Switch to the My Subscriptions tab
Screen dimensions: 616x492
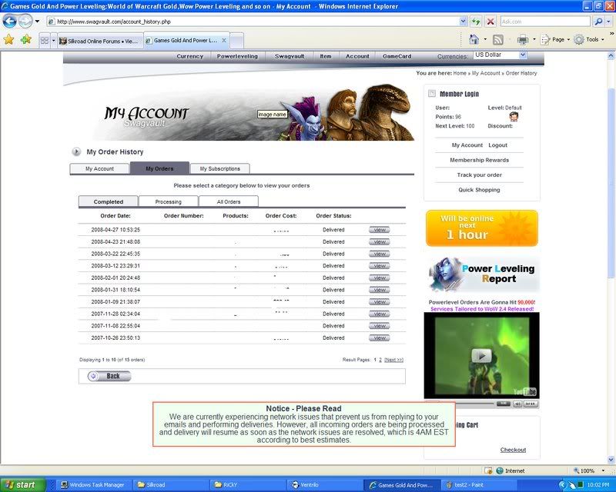click(219, 168)
